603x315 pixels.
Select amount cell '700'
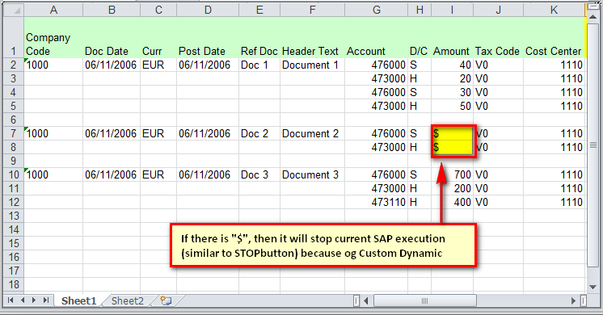pyautogui.click(x=453, y=174)
